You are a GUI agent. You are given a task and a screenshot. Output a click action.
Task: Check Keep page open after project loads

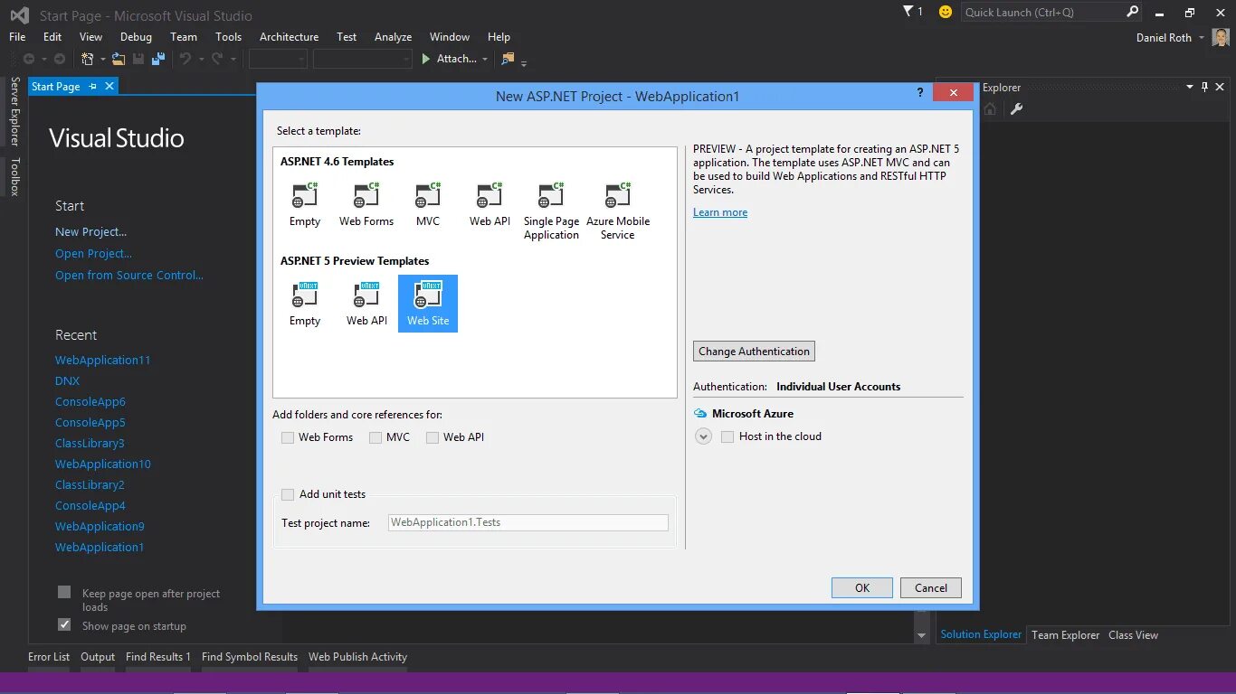64,592
